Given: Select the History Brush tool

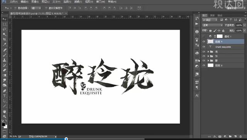Looking at the screenshot, I should click(x=4, y=65).
